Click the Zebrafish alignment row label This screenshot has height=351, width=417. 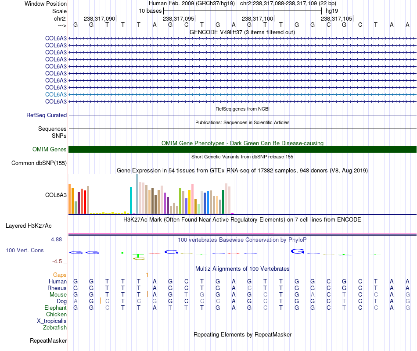55,327
